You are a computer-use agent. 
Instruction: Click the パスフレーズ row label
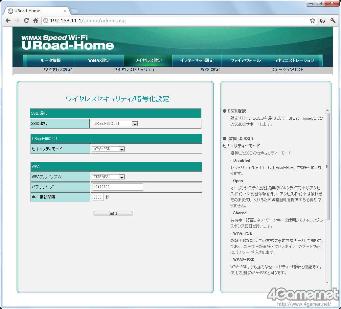(60, 187)
